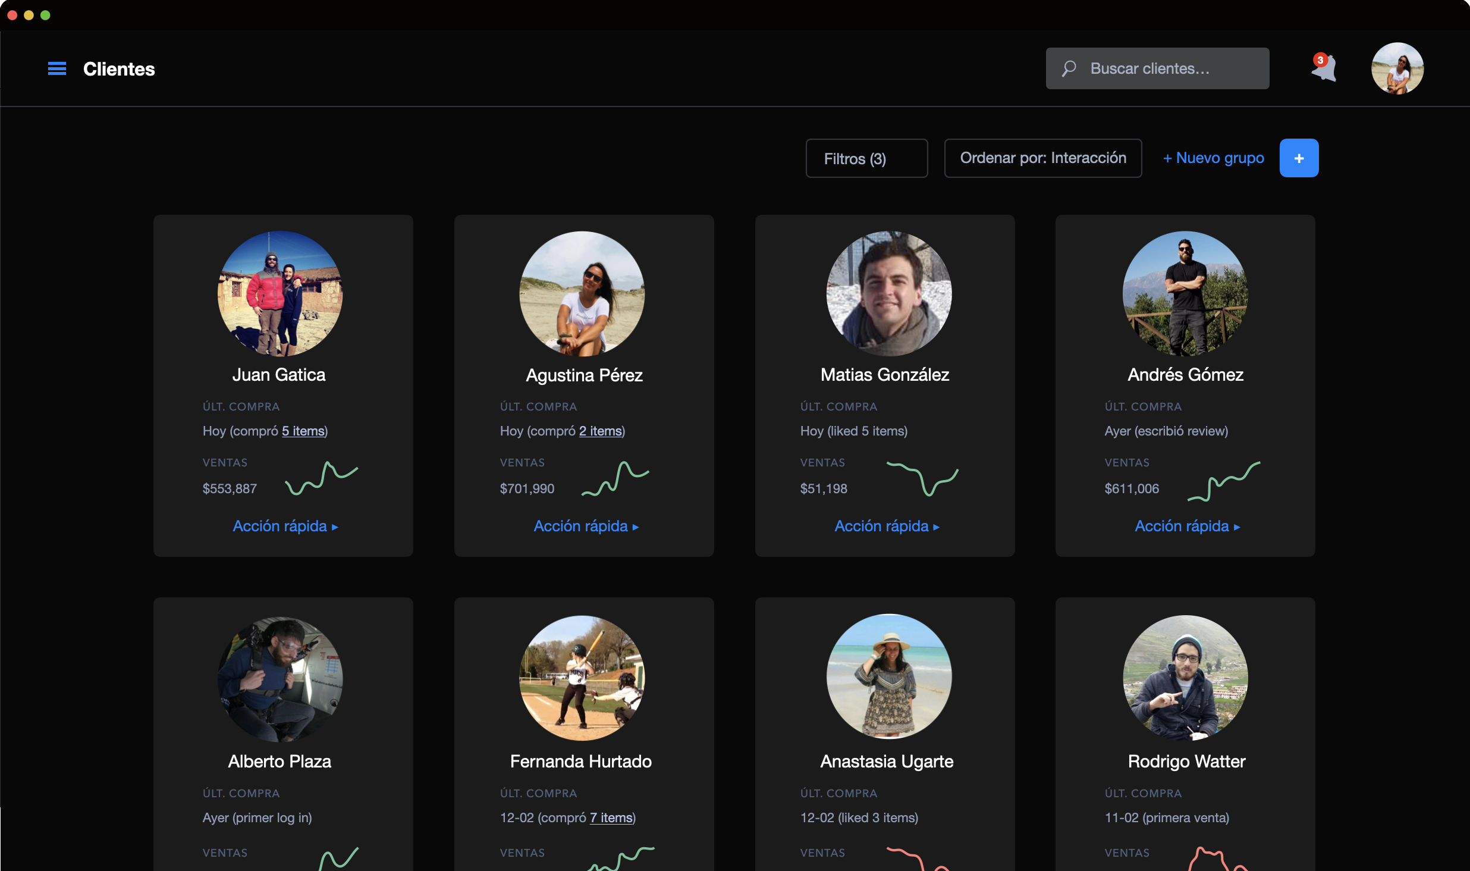Click 'Hoy (liked 5 items)' text

(x=854, y=431)
